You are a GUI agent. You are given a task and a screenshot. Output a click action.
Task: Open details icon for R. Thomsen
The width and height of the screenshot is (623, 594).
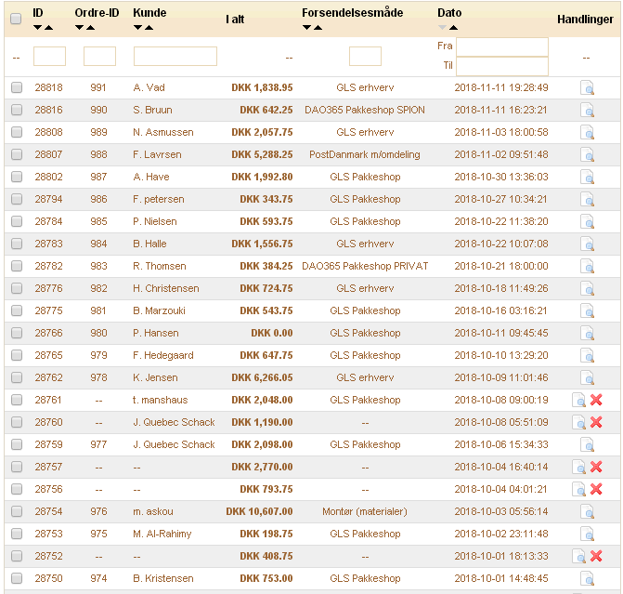[587, 266]
